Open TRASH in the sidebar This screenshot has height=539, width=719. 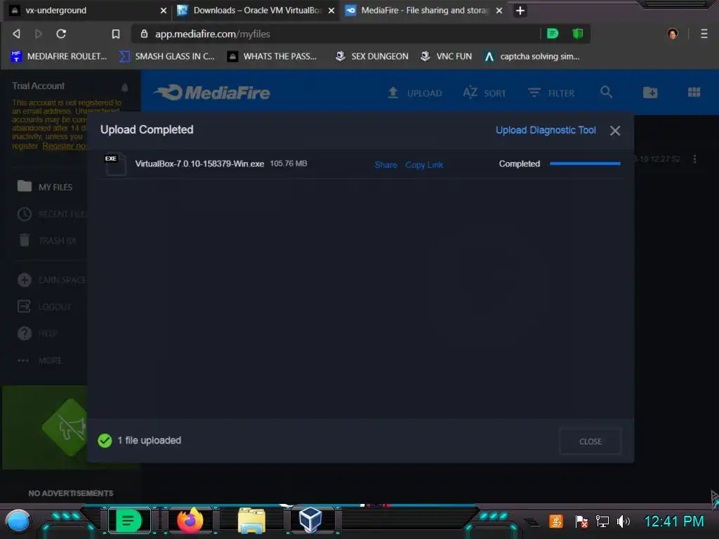coord(48,240)
